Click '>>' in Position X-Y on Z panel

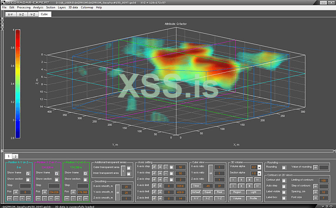28,198
